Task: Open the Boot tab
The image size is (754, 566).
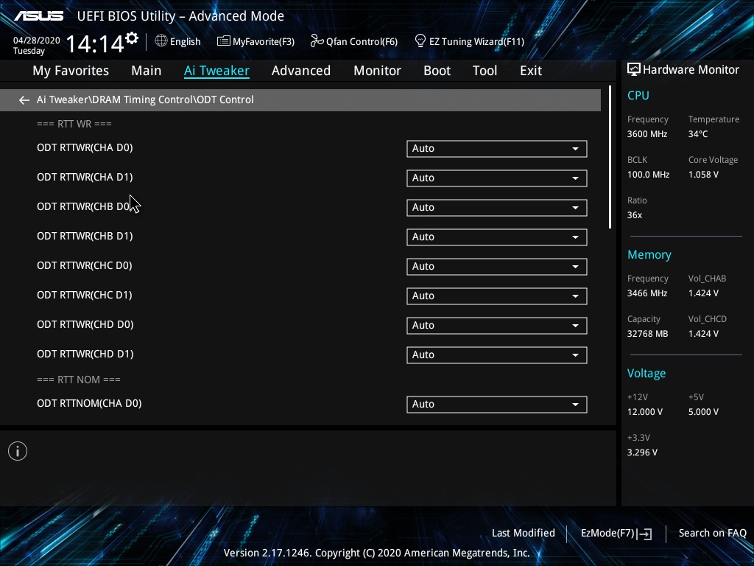Action: [x=437, y=71]
